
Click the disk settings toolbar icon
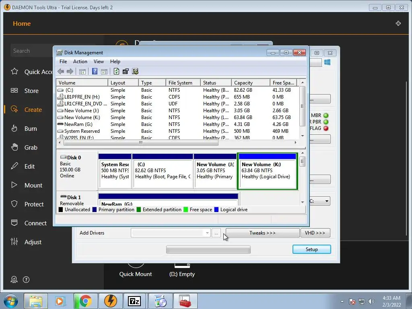[135, 71]
